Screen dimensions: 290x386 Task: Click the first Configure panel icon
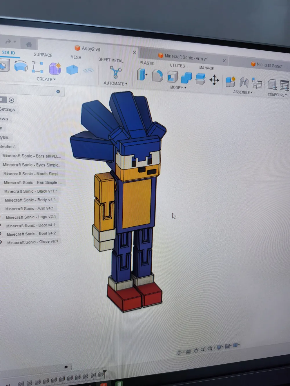click(x=272, y=85)
